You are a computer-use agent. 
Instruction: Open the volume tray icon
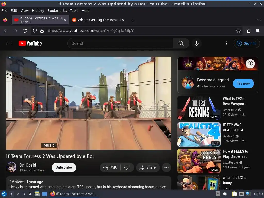tap(225, 194)
